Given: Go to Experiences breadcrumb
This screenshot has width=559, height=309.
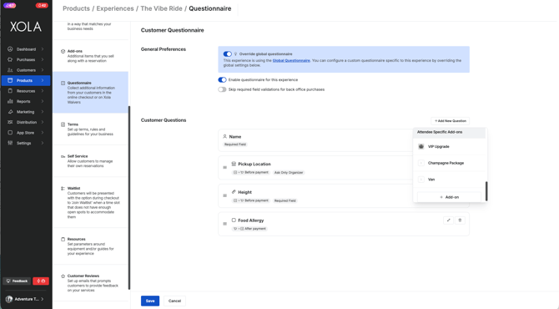Looking at the screenshot, I should (x=115, y=8).
